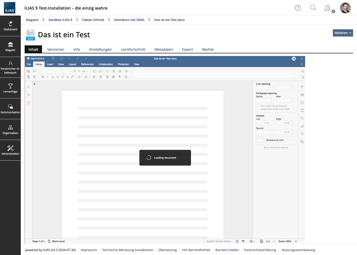
Task: Open the Background color swatch picker
Action: (260, 140)
